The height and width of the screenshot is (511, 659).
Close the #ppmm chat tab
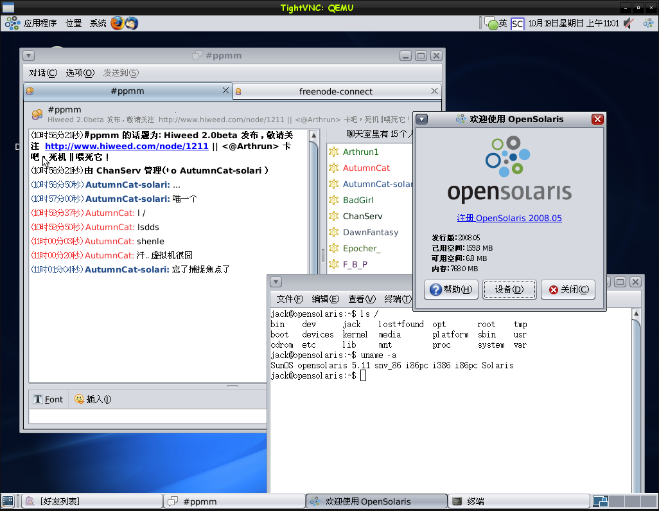(225, 91)
